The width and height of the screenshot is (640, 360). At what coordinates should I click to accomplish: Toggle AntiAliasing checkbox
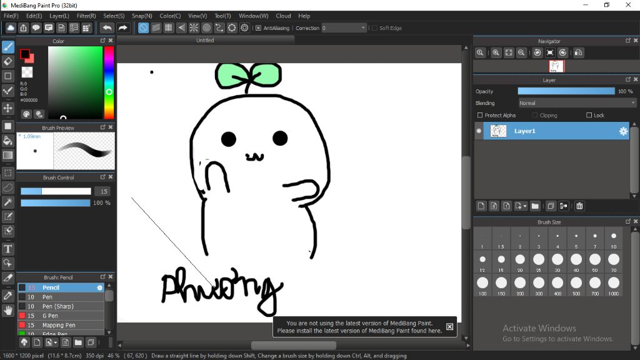point(258,27)
